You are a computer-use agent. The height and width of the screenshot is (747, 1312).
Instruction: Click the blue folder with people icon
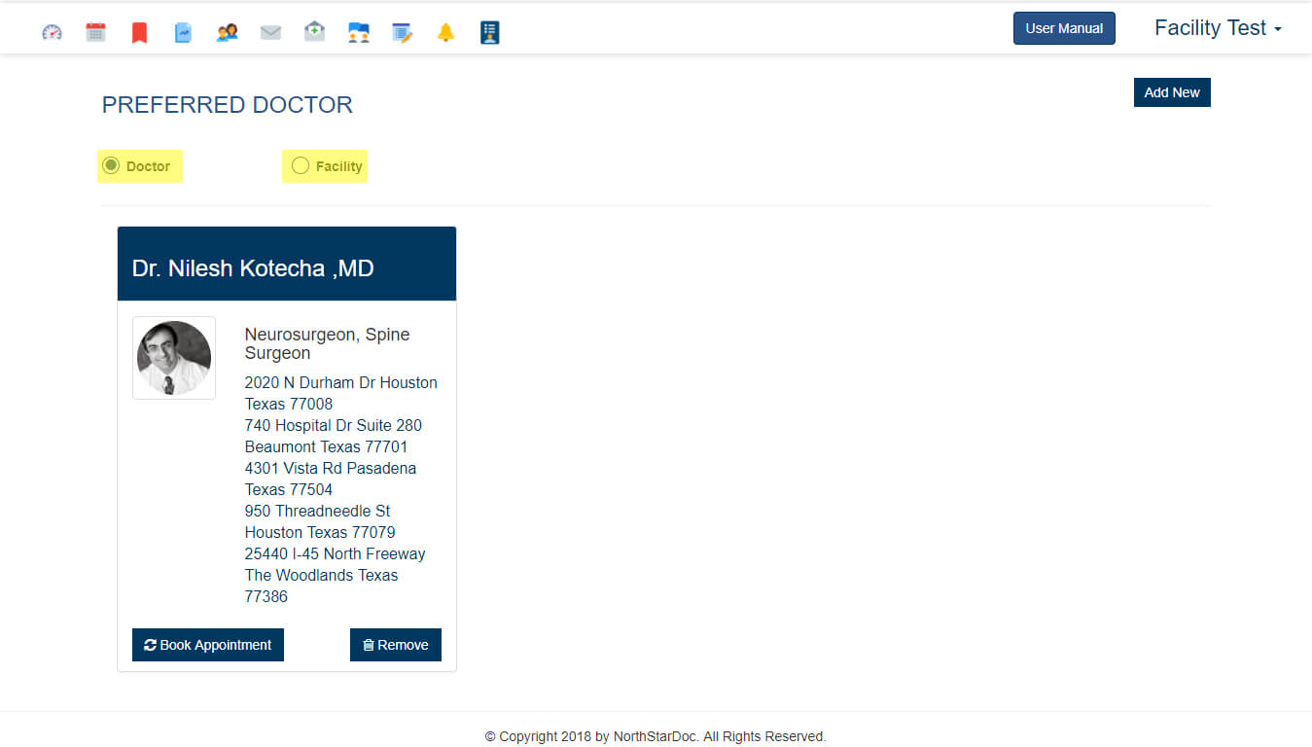coord(358,33)
